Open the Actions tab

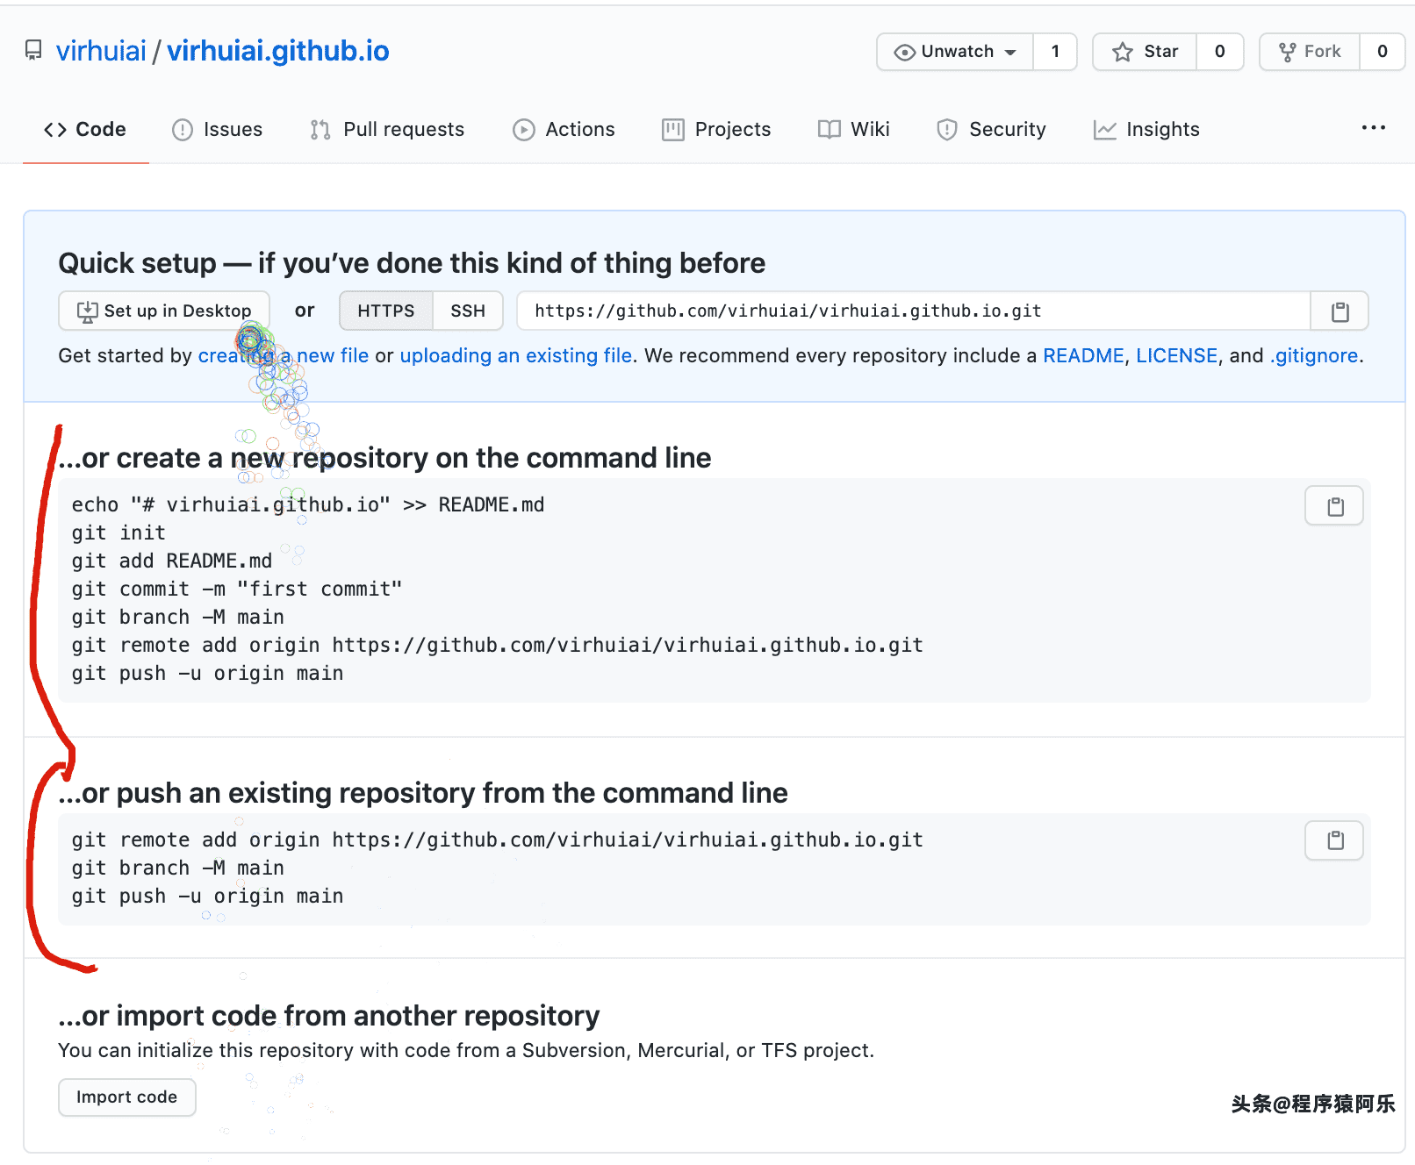tap(564, 130)
